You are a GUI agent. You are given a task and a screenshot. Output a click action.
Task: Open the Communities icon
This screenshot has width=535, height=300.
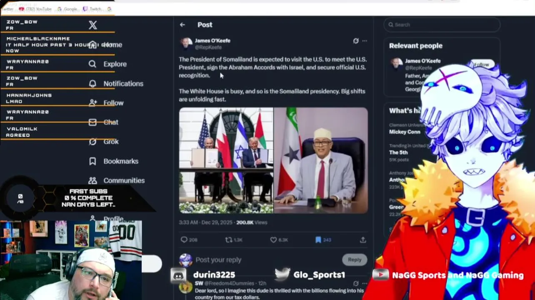[92, 180]
